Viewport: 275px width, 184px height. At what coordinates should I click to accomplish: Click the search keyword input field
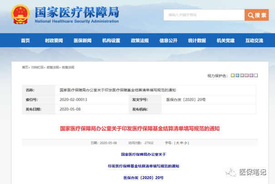click(x=204, y=15)
